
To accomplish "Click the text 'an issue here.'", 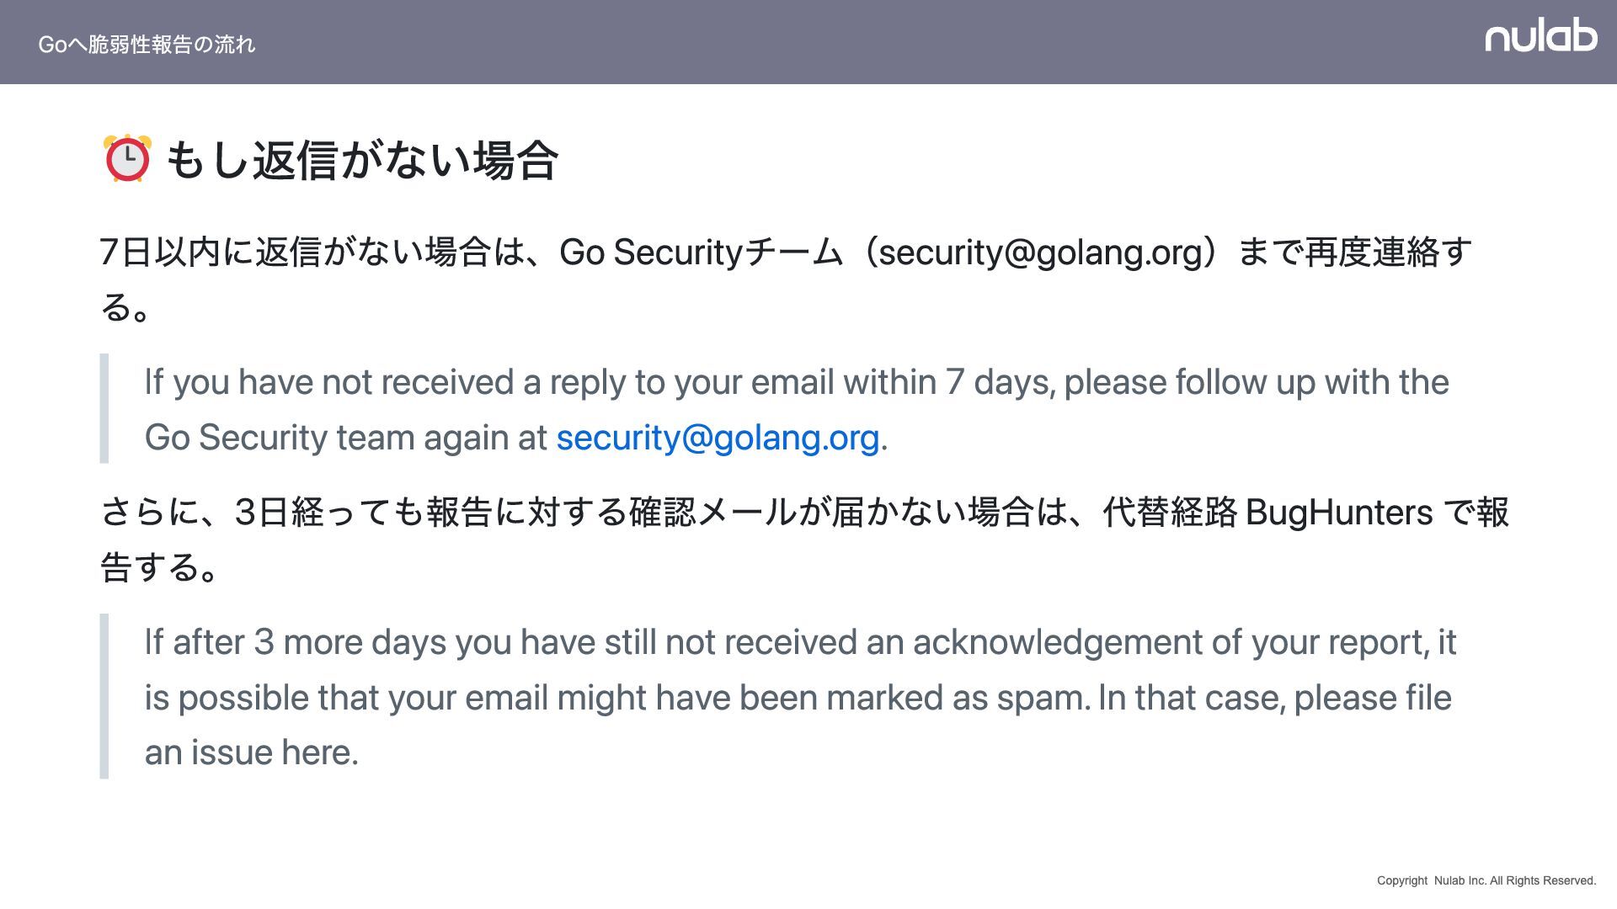I will 252,752.
